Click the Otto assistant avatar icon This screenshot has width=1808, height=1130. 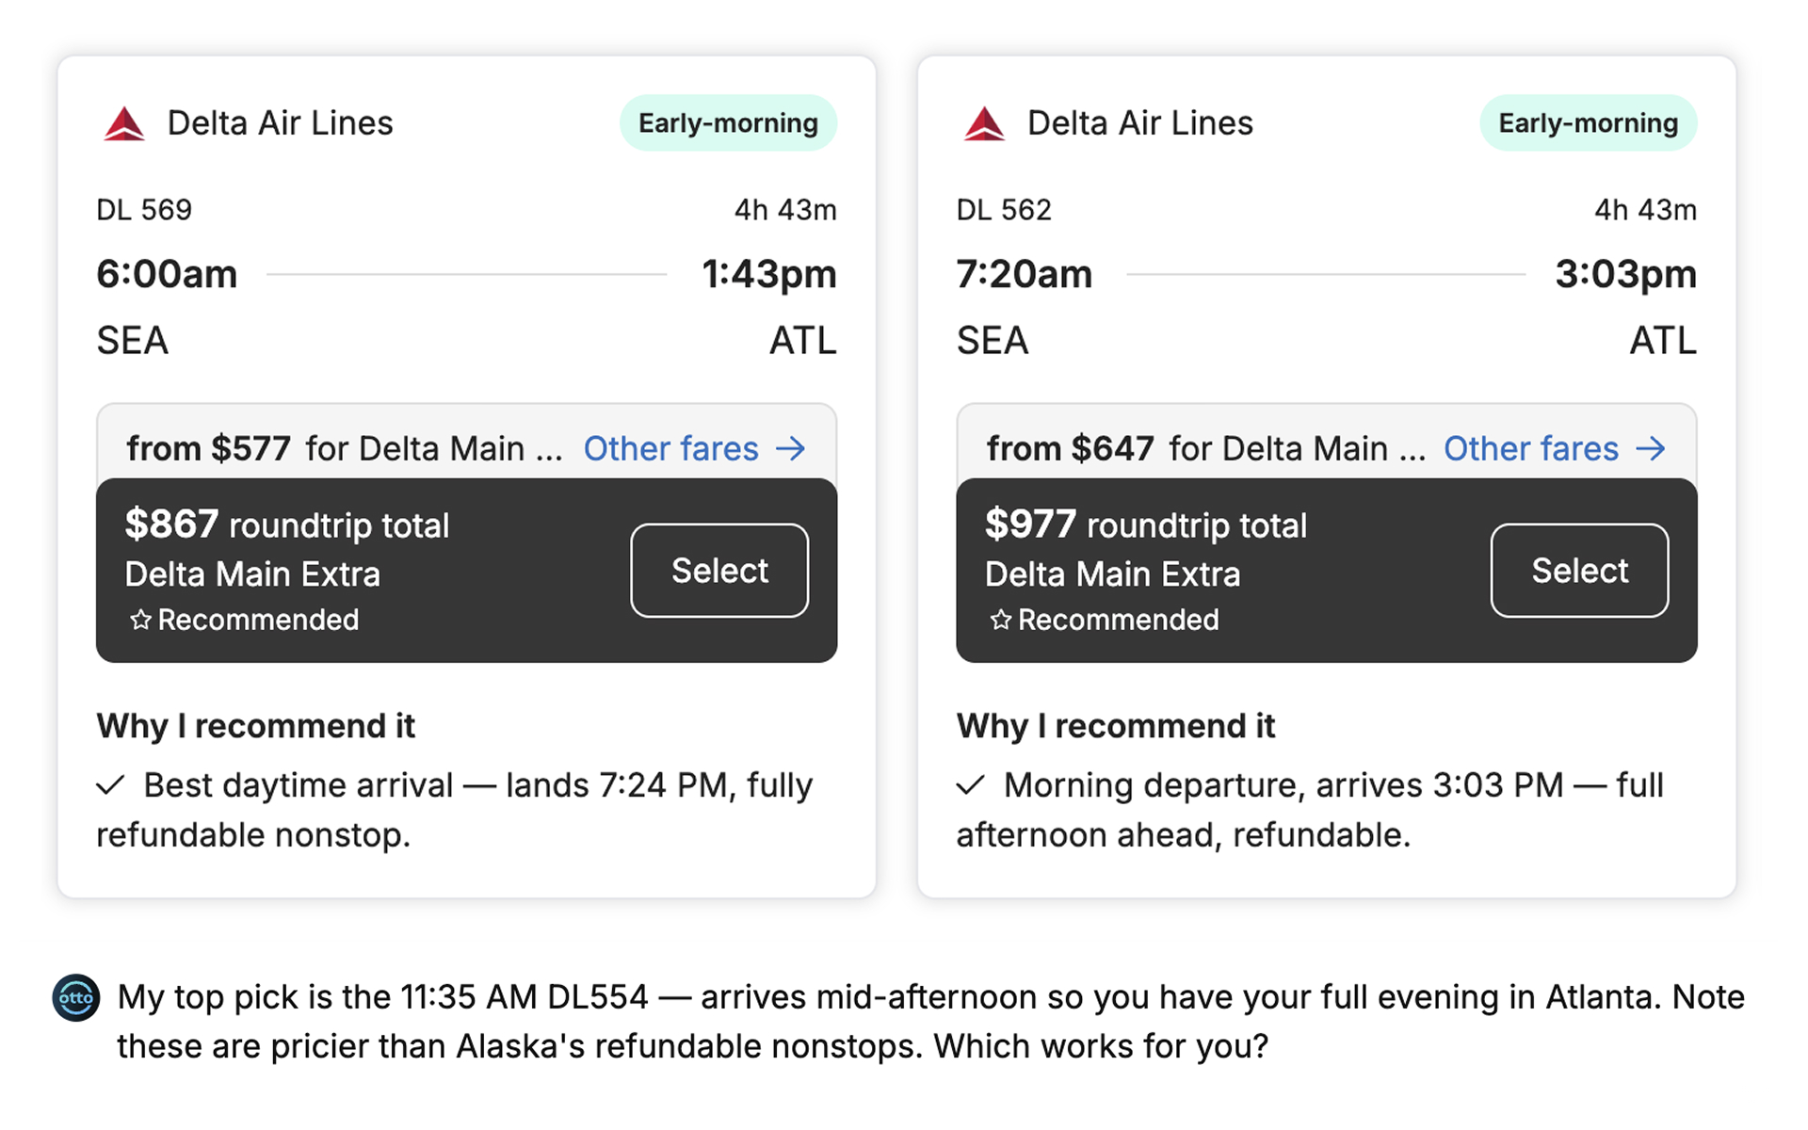tap(76, 997)
